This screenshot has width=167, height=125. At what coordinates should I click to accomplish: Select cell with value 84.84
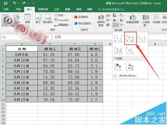(x=75, y=60)
